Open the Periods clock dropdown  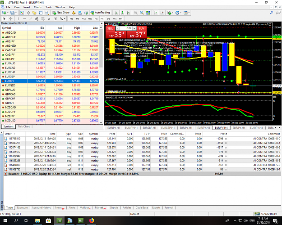[178, 13]
